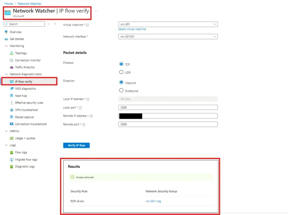Viewport: 288px width, 215px height.
Task: Click the Topology icon in sidebar
Action: [x=12, y=53]
